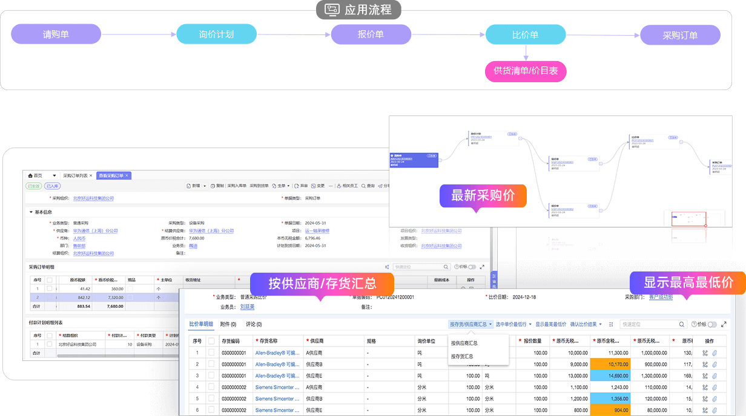This screenshot has height=416, width=746.
Task: Click the fullscreen expand icon above comparison table
Action: pos(724,324)
